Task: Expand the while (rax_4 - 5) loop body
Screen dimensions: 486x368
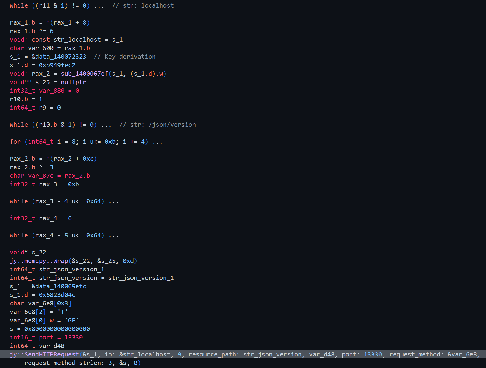Action: click(114, 236)
